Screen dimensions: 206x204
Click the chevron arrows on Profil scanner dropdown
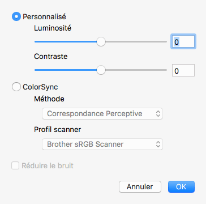click(x=158, y=144)
